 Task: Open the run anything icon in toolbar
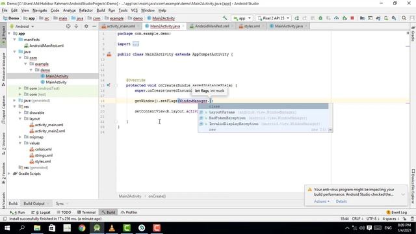point(370,18)
